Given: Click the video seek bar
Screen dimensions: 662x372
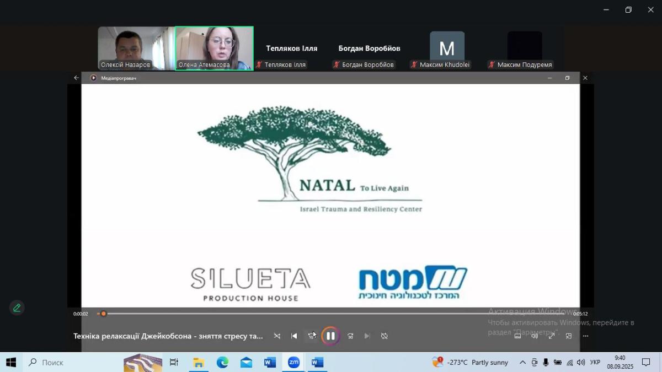Looking at the screenshot, I should tap(331, 314).
